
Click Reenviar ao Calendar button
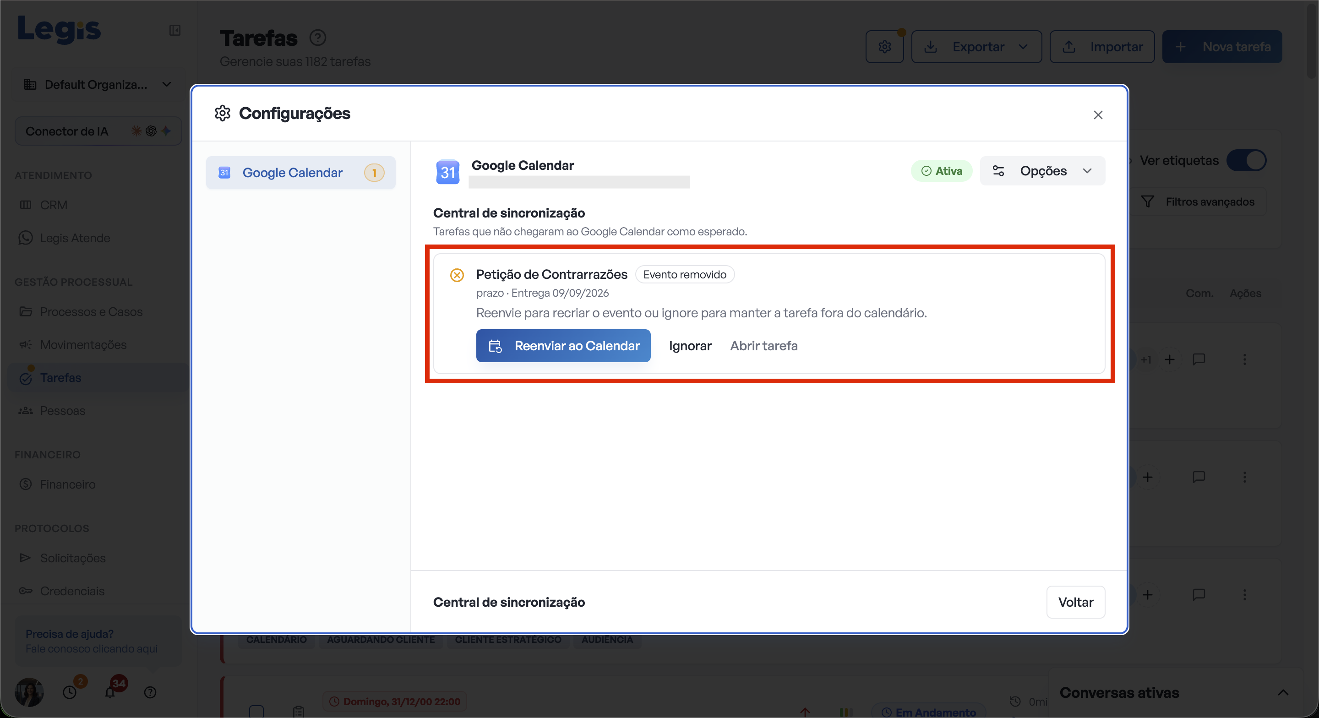[x=563, y=346]
